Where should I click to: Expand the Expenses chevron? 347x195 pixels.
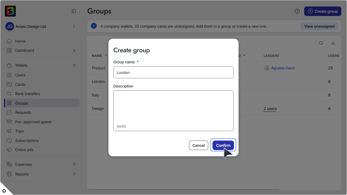(x=74, y=164)
